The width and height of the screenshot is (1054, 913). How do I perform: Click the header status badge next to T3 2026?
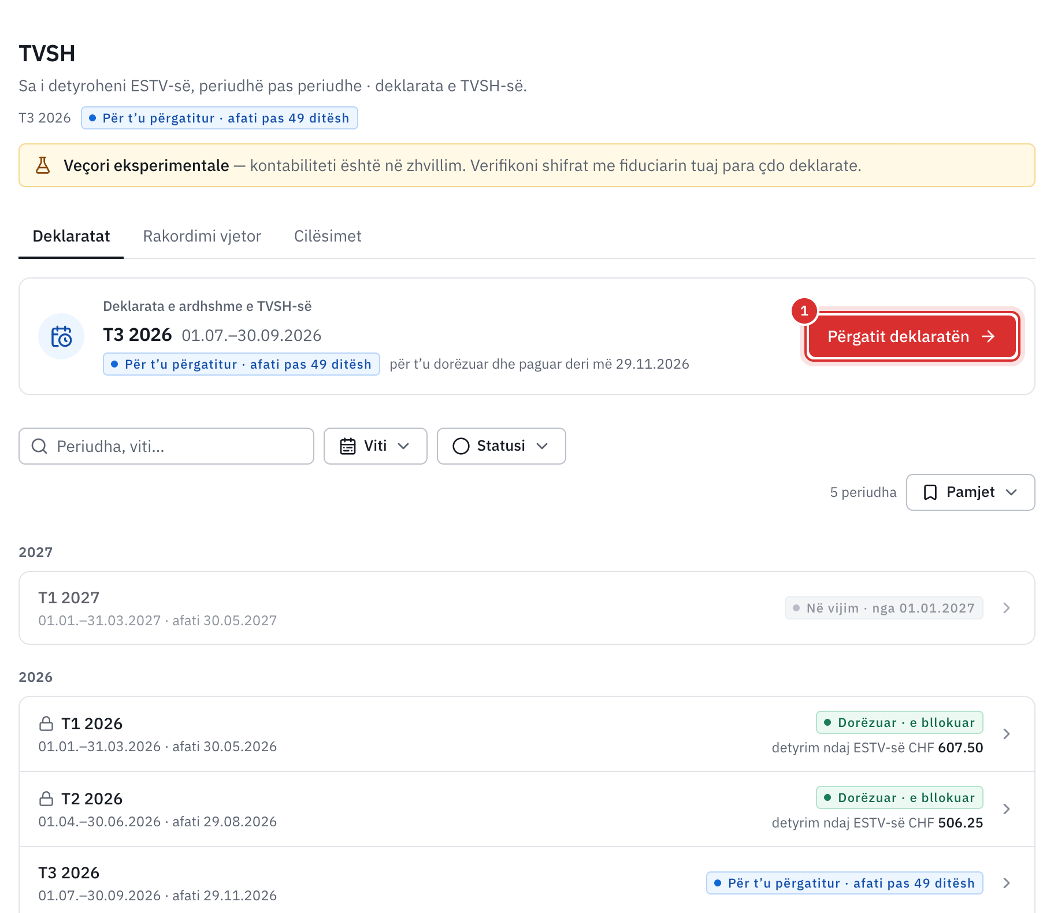click(x=220, y=118)
